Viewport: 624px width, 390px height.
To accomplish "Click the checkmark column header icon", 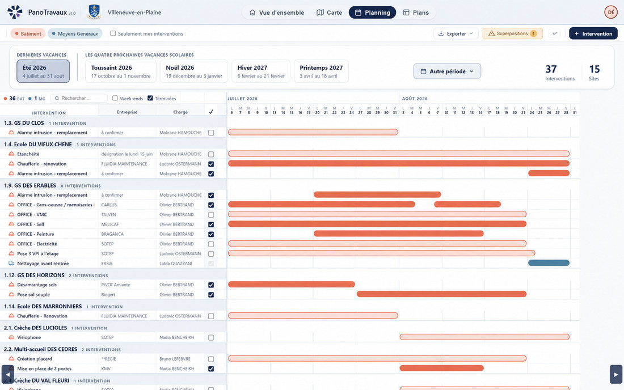I will pos(211,112).
